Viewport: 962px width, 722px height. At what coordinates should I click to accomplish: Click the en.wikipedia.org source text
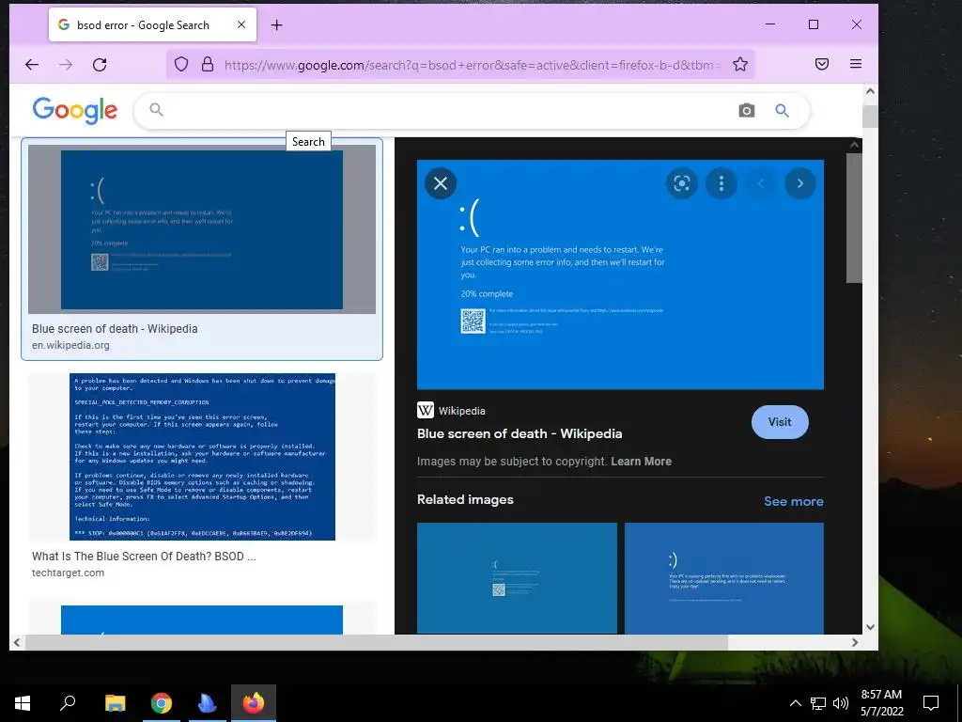point(70,345)
